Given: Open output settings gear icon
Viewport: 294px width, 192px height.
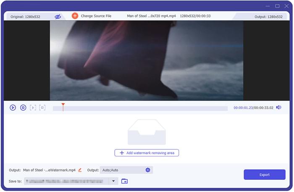Looking at the screenshot, I should click(148, 170).
